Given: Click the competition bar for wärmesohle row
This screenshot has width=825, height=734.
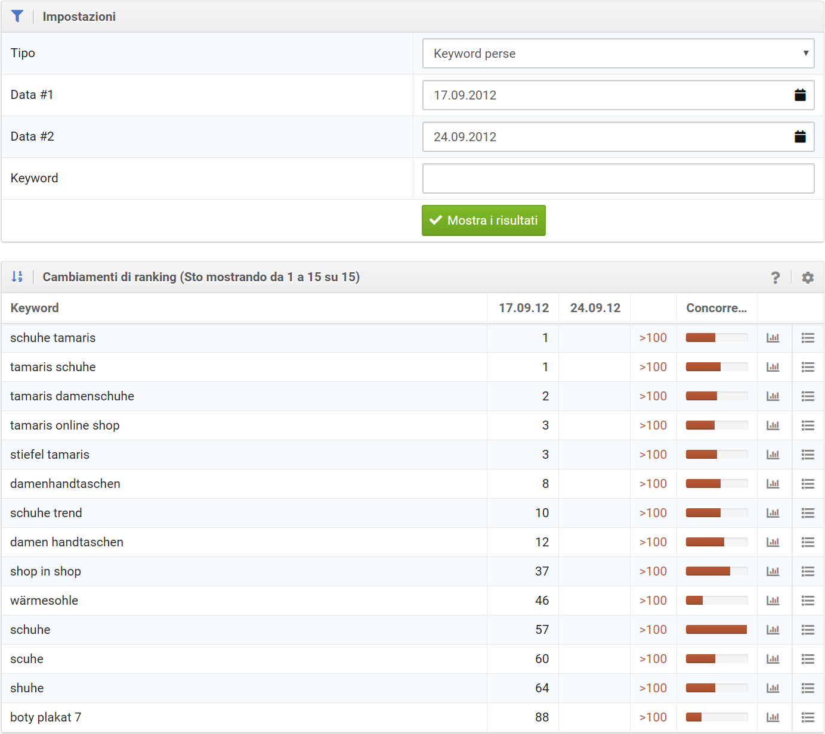Looking at the screenshot, I should click(x=716, y=601).
